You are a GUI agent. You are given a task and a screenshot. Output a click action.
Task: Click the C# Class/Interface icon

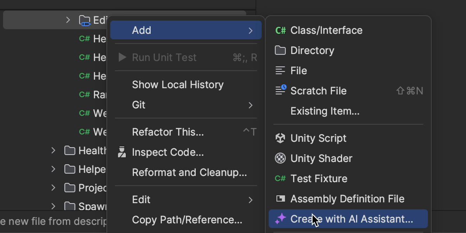(x=280, y=30)
